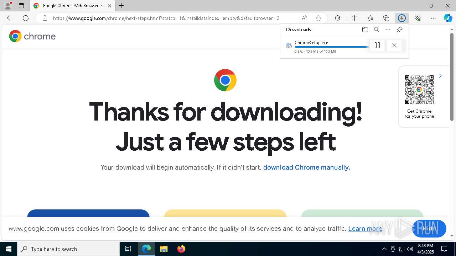Viewport: 456px width, 256px height.
Task: Open the Copilot sidebar icon
Action: point(448,18)
